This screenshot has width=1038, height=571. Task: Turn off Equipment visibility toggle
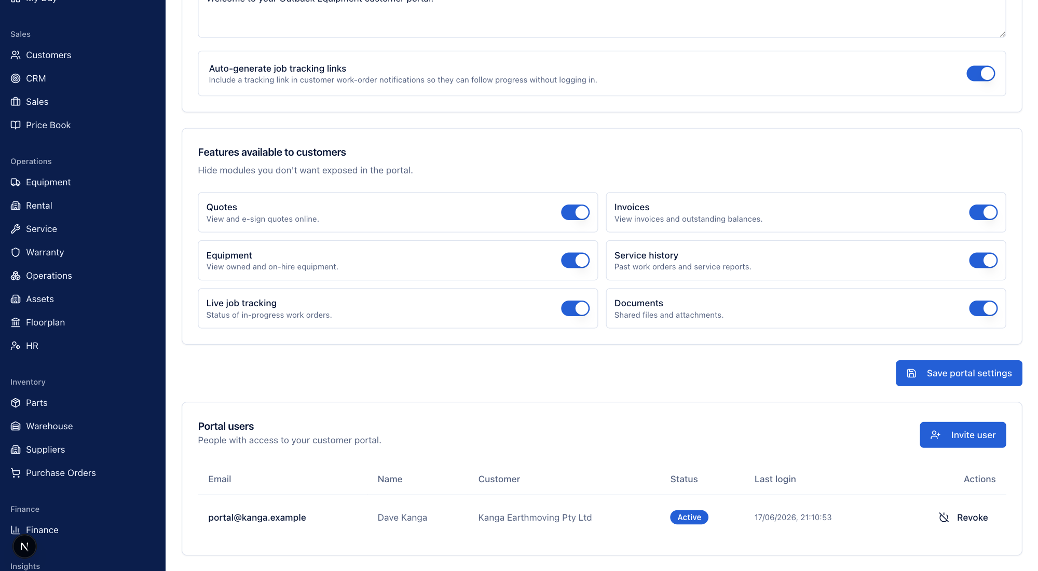coord(575,261)
